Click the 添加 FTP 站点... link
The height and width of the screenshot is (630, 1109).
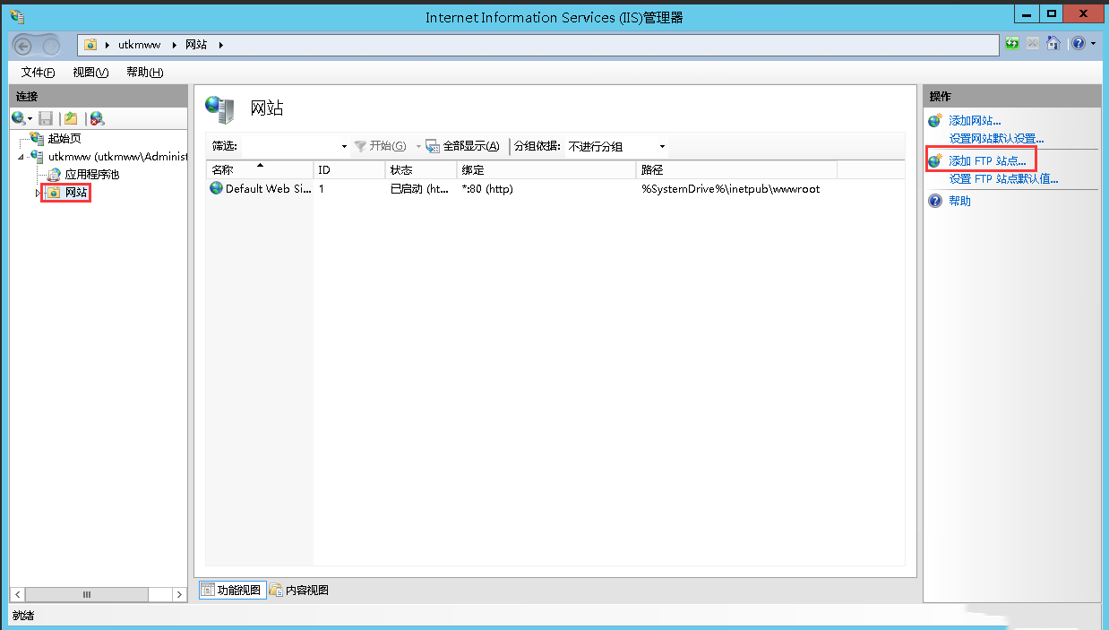[x=987, y=161]
